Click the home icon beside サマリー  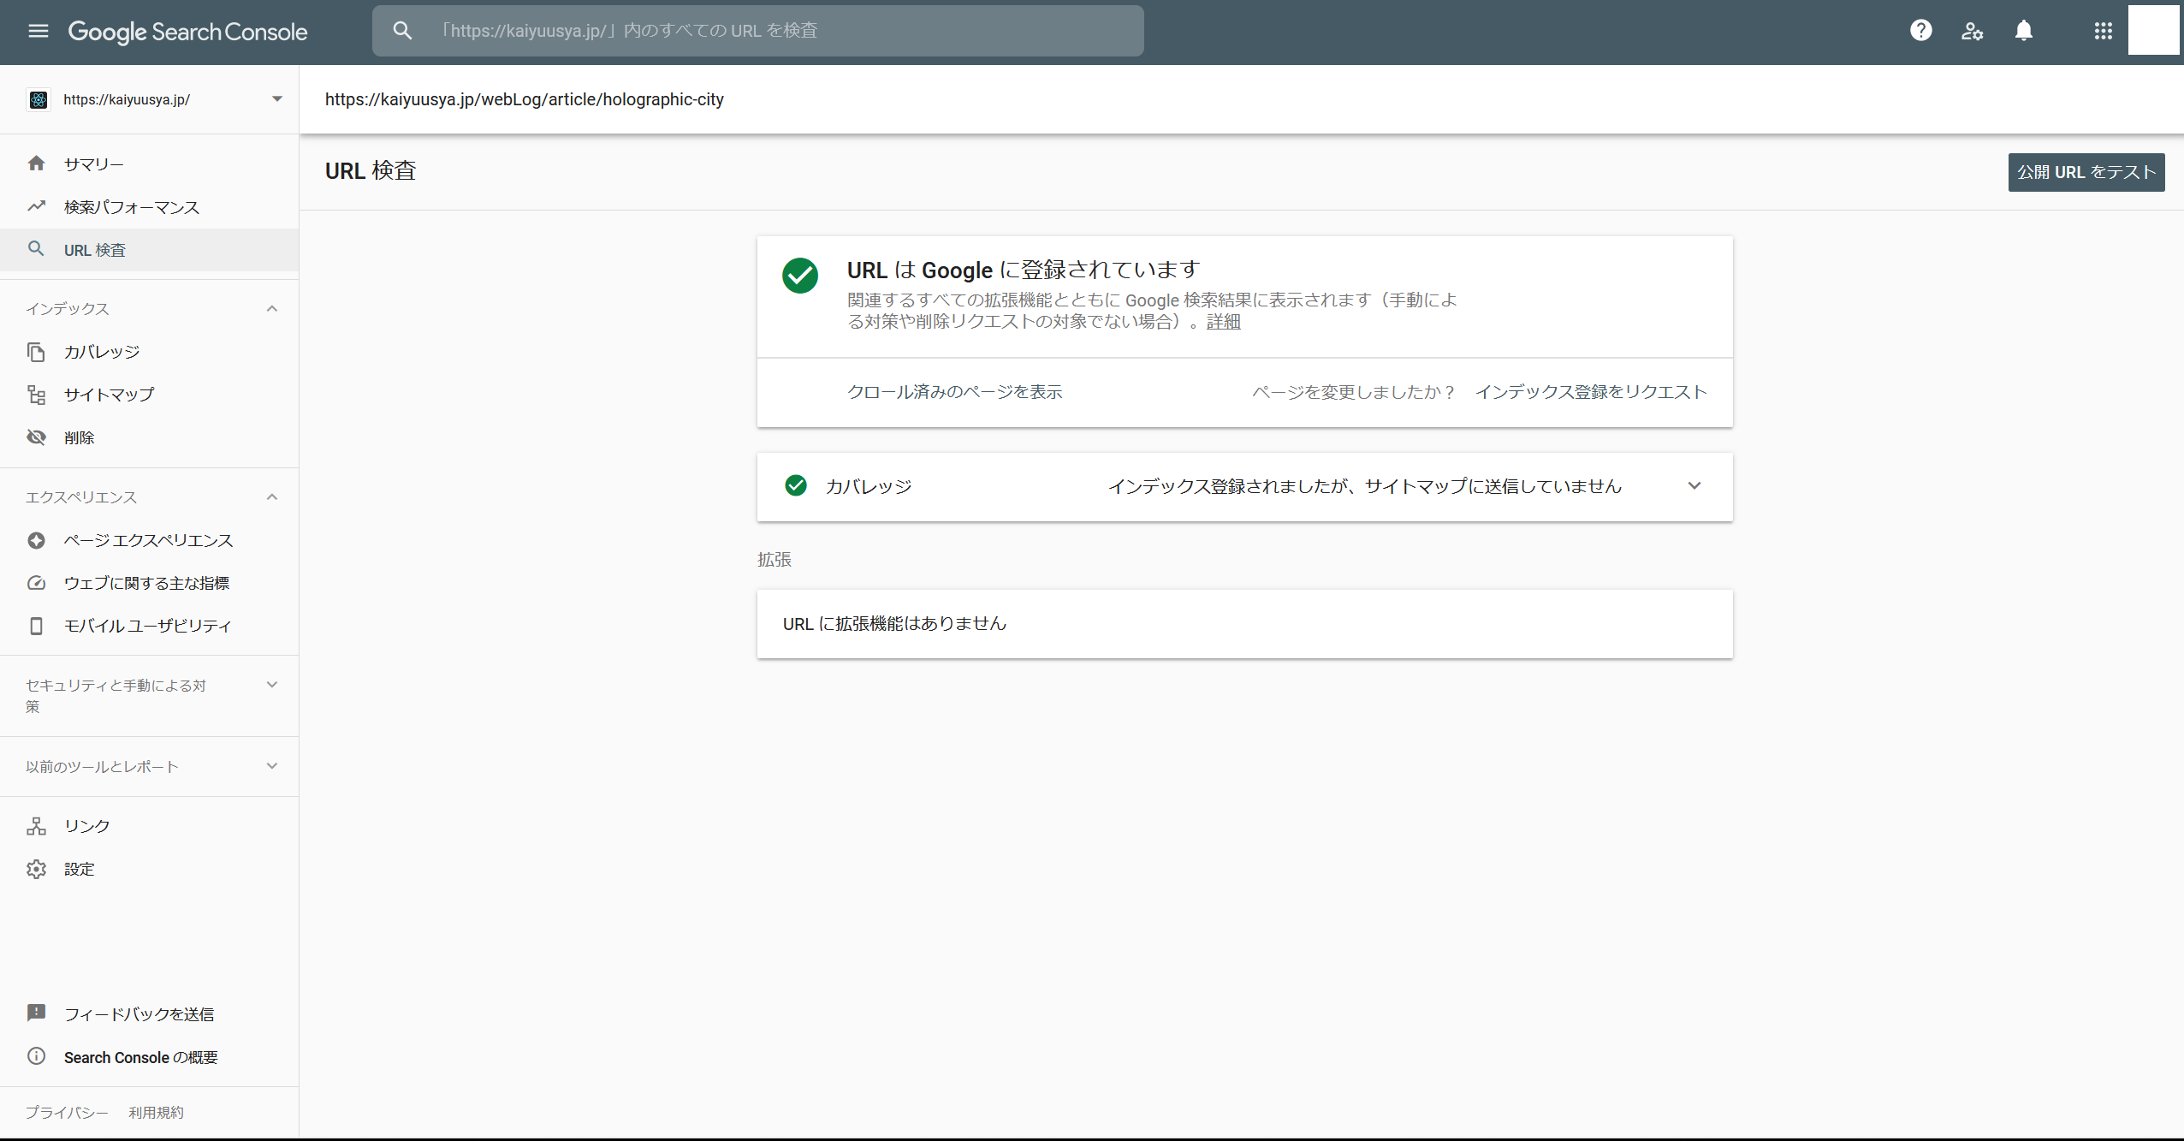(x=36, y=163)
